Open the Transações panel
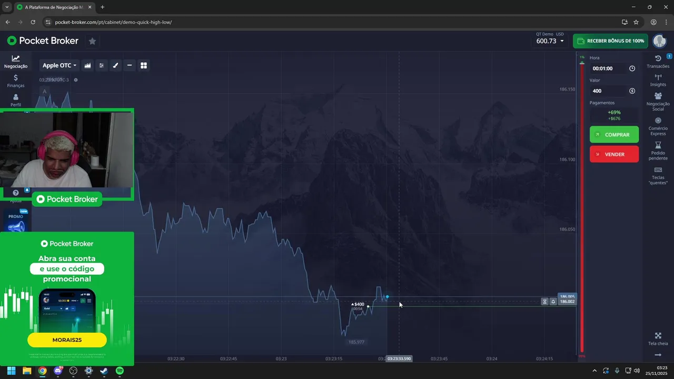The width and height of the screenshot is (674, 379). (658, 62)
